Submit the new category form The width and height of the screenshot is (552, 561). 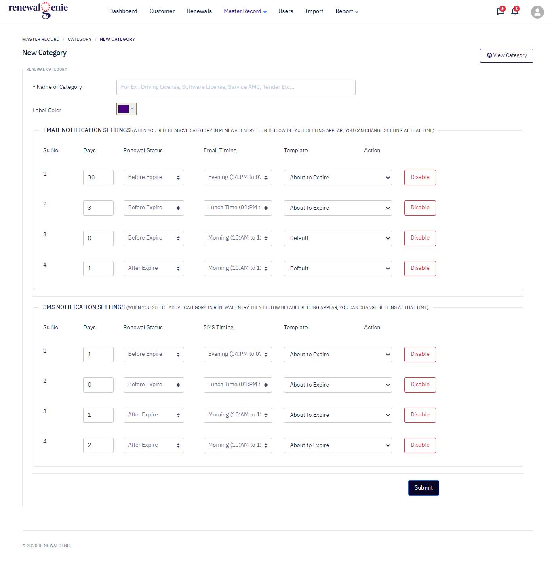pos(423,488)
